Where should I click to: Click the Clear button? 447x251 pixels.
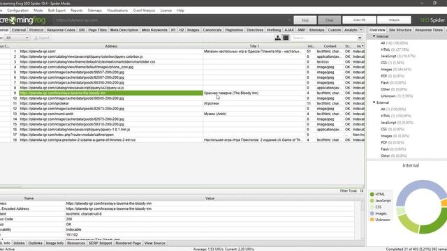[x=329, y=20]
